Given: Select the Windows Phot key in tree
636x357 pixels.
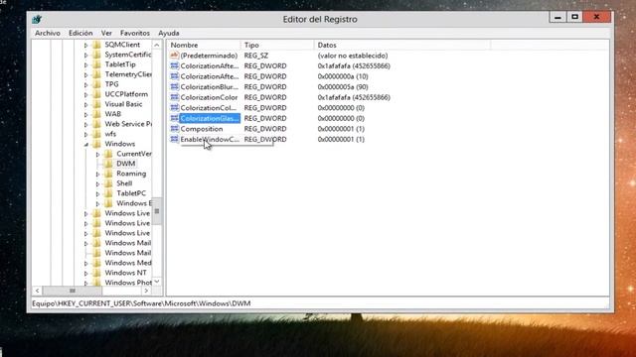Looking at the screenshot, I should click(x=128, y=283).
